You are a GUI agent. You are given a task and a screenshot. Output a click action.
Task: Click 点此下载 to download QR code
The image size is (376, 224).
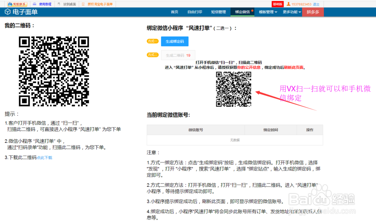click(44, 158)
